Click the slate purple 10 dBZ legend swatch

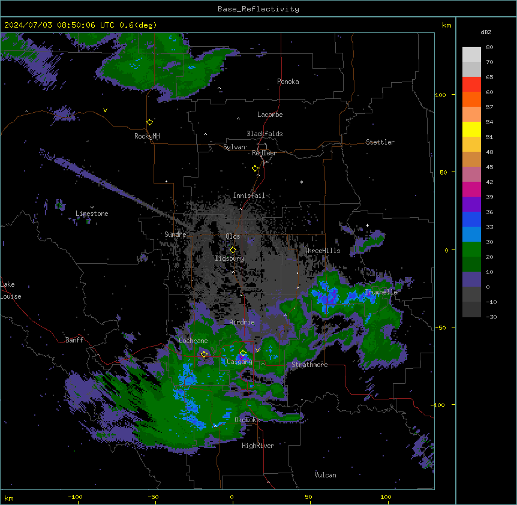[x=471, y=279]
